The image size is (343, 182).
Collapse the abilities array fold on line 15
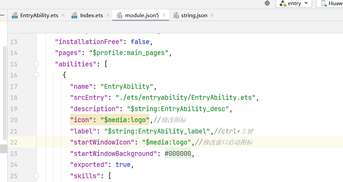coord(37,64)
